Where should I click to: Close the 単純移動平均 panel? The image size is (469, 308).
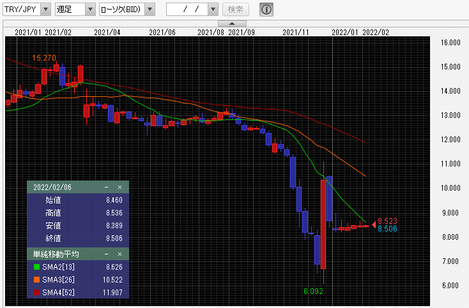[x=119, y=254]
